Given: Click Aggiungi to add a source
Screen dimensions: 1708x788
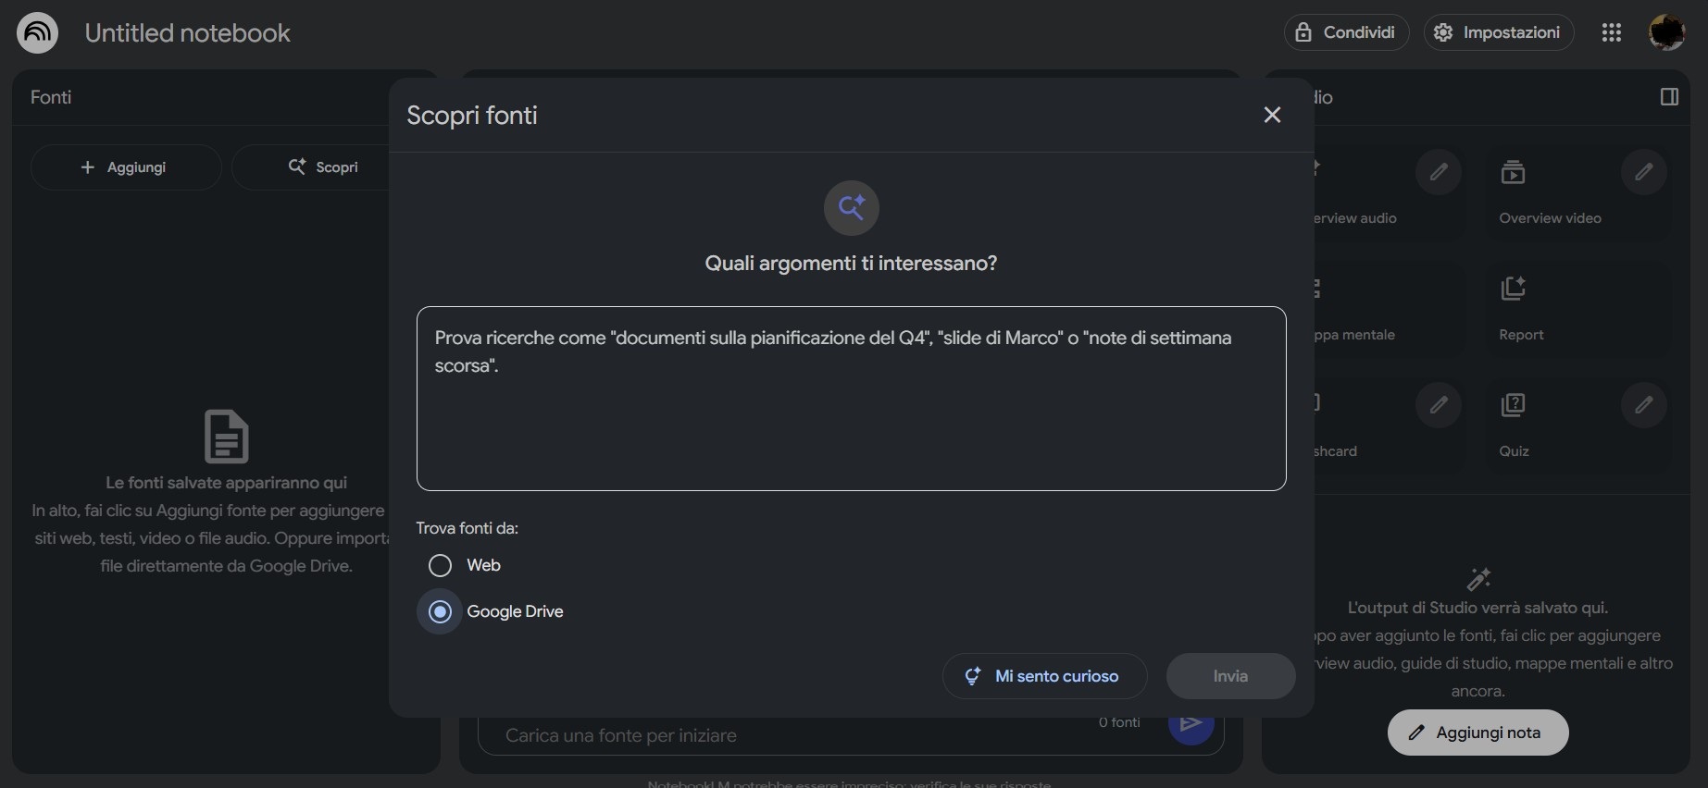Looking at the screenshot, I should click(125, 167).
